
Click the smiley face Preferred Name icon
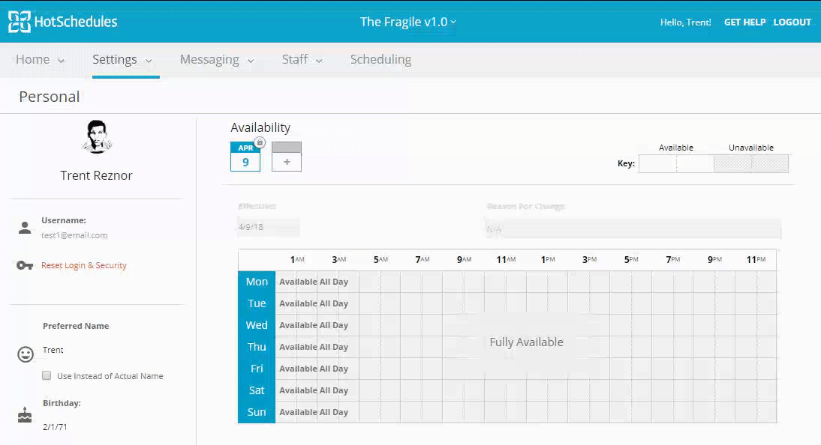25,354
